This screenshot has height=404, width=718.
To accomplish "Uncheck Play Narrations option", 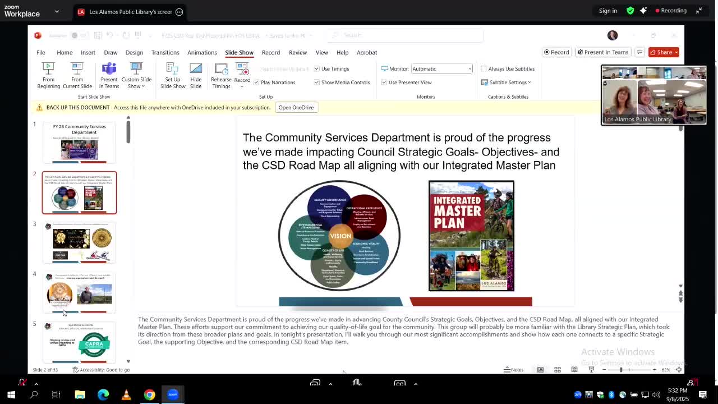I will 256,82.
